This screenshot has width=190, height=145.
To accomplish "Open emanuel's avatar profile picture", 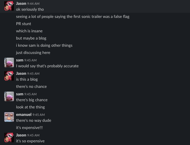I will [9, 117].
